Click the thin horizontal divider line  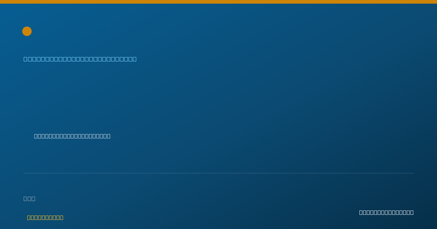(219, 173)
